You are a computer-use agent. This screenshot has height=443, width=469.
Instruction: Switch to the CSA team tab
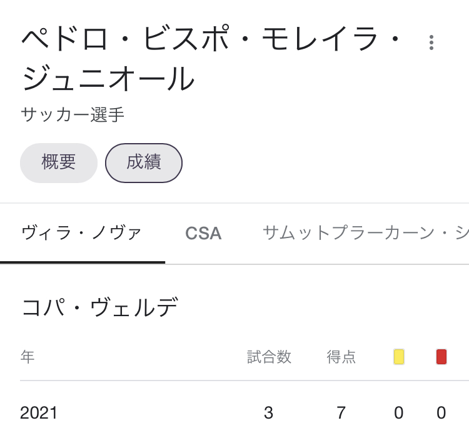click(x=203, y=233)
